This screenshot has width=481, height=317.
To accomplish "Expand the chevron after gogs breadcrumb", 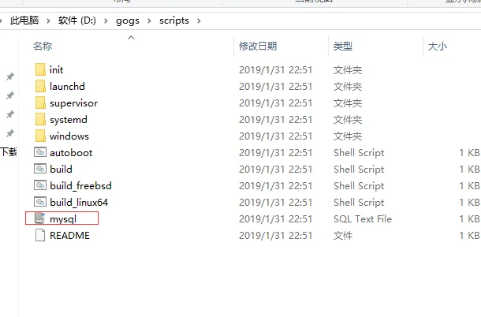I will click(149, 21).
